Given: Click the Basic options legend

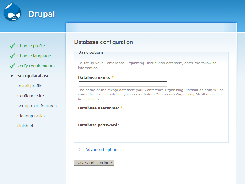Looking at the screenshot, I should 91,52.
